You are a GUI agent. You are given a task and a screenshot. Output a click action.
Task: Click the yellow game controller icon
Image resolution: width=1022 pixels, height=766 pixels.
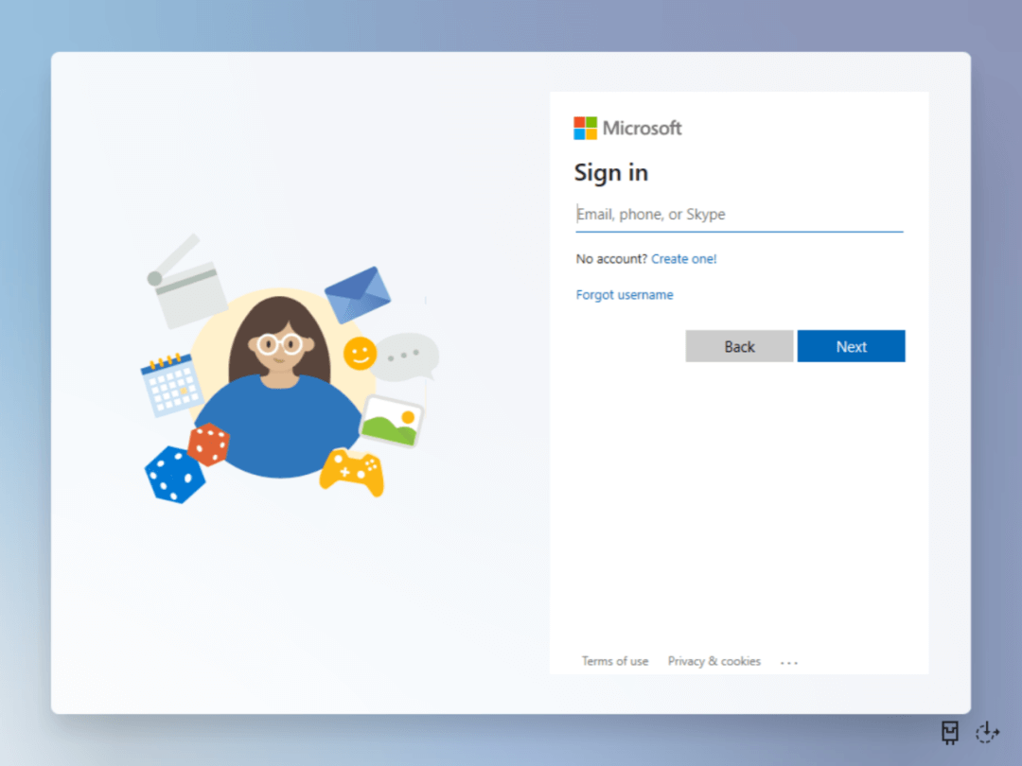352,471
